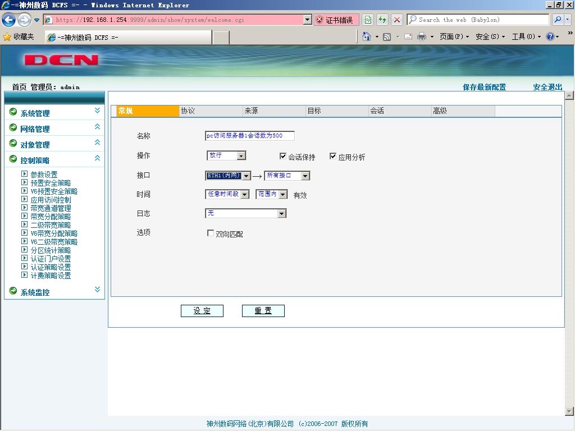
Task: Click the 名称 text input field
Action: coord(250,136)
